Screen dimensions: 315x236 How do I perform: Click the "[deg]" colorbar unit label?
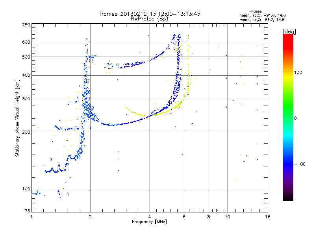pyautogui.click(x=289, y=31)
